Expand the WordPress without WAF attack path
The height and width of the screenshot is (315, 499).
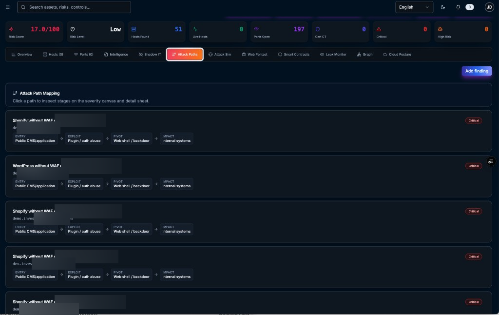(249, 176)
